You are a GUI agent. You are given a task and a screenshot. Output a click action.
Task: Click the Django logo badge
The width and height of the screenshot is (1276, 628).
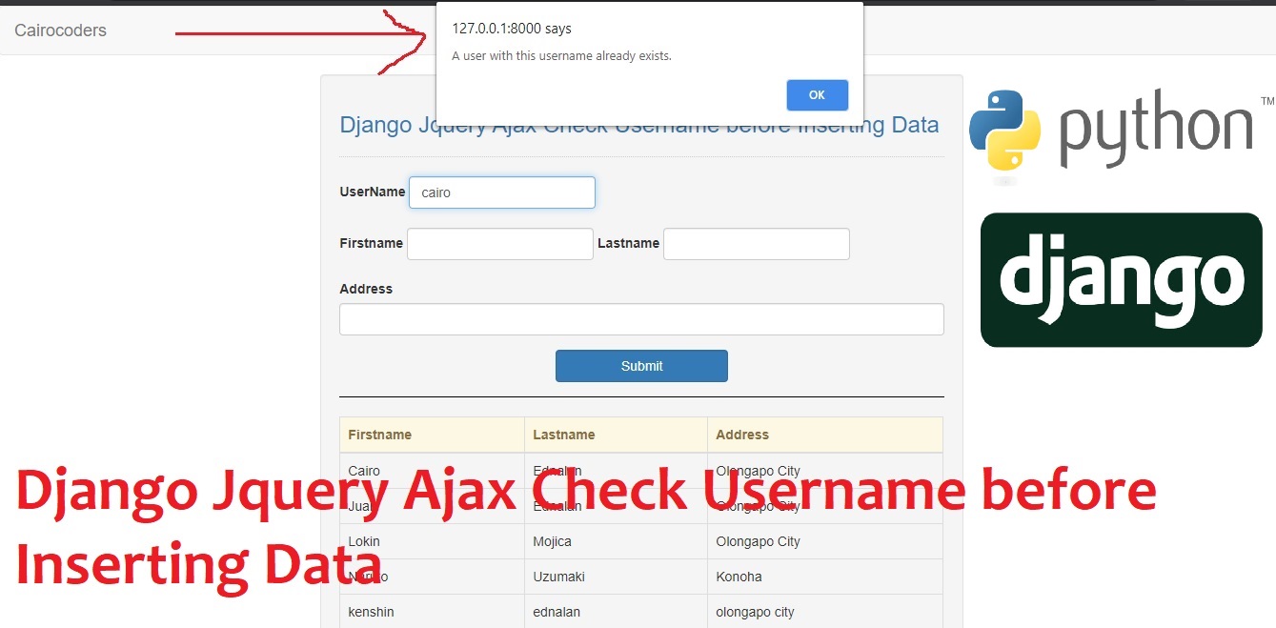tap(1120, 279)
